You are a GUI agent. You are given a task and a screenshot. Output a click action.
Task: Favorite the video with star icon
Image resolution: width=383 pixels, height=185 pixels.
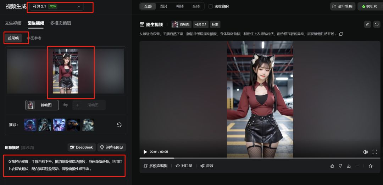[371, 166]
